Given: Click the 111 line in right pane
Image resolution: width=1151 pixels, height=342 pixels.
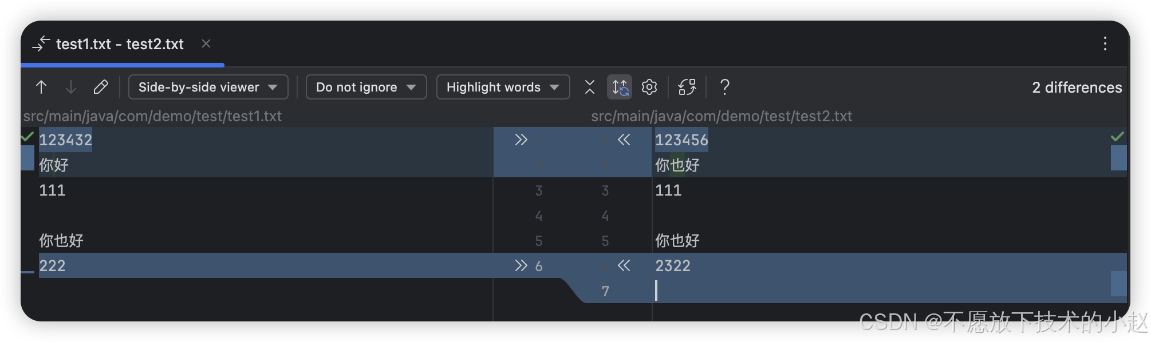Looking at the screenshot, I should click(668, 190).
